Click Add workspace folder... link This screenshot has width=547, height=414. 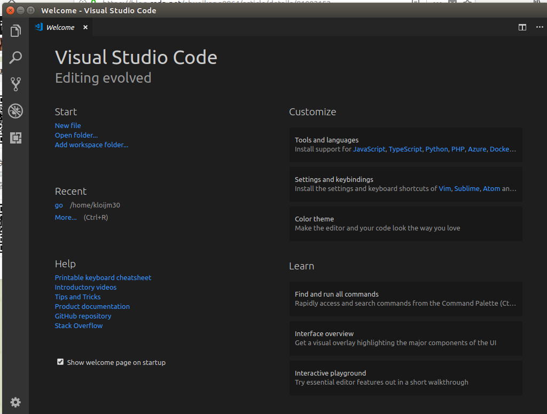pyautogui.click(x=91, y=145)
